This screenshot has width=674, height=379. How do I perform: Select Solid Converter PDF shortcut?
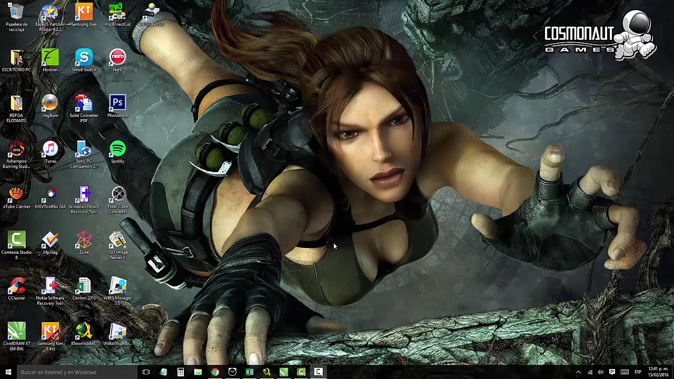coord(84,109)
